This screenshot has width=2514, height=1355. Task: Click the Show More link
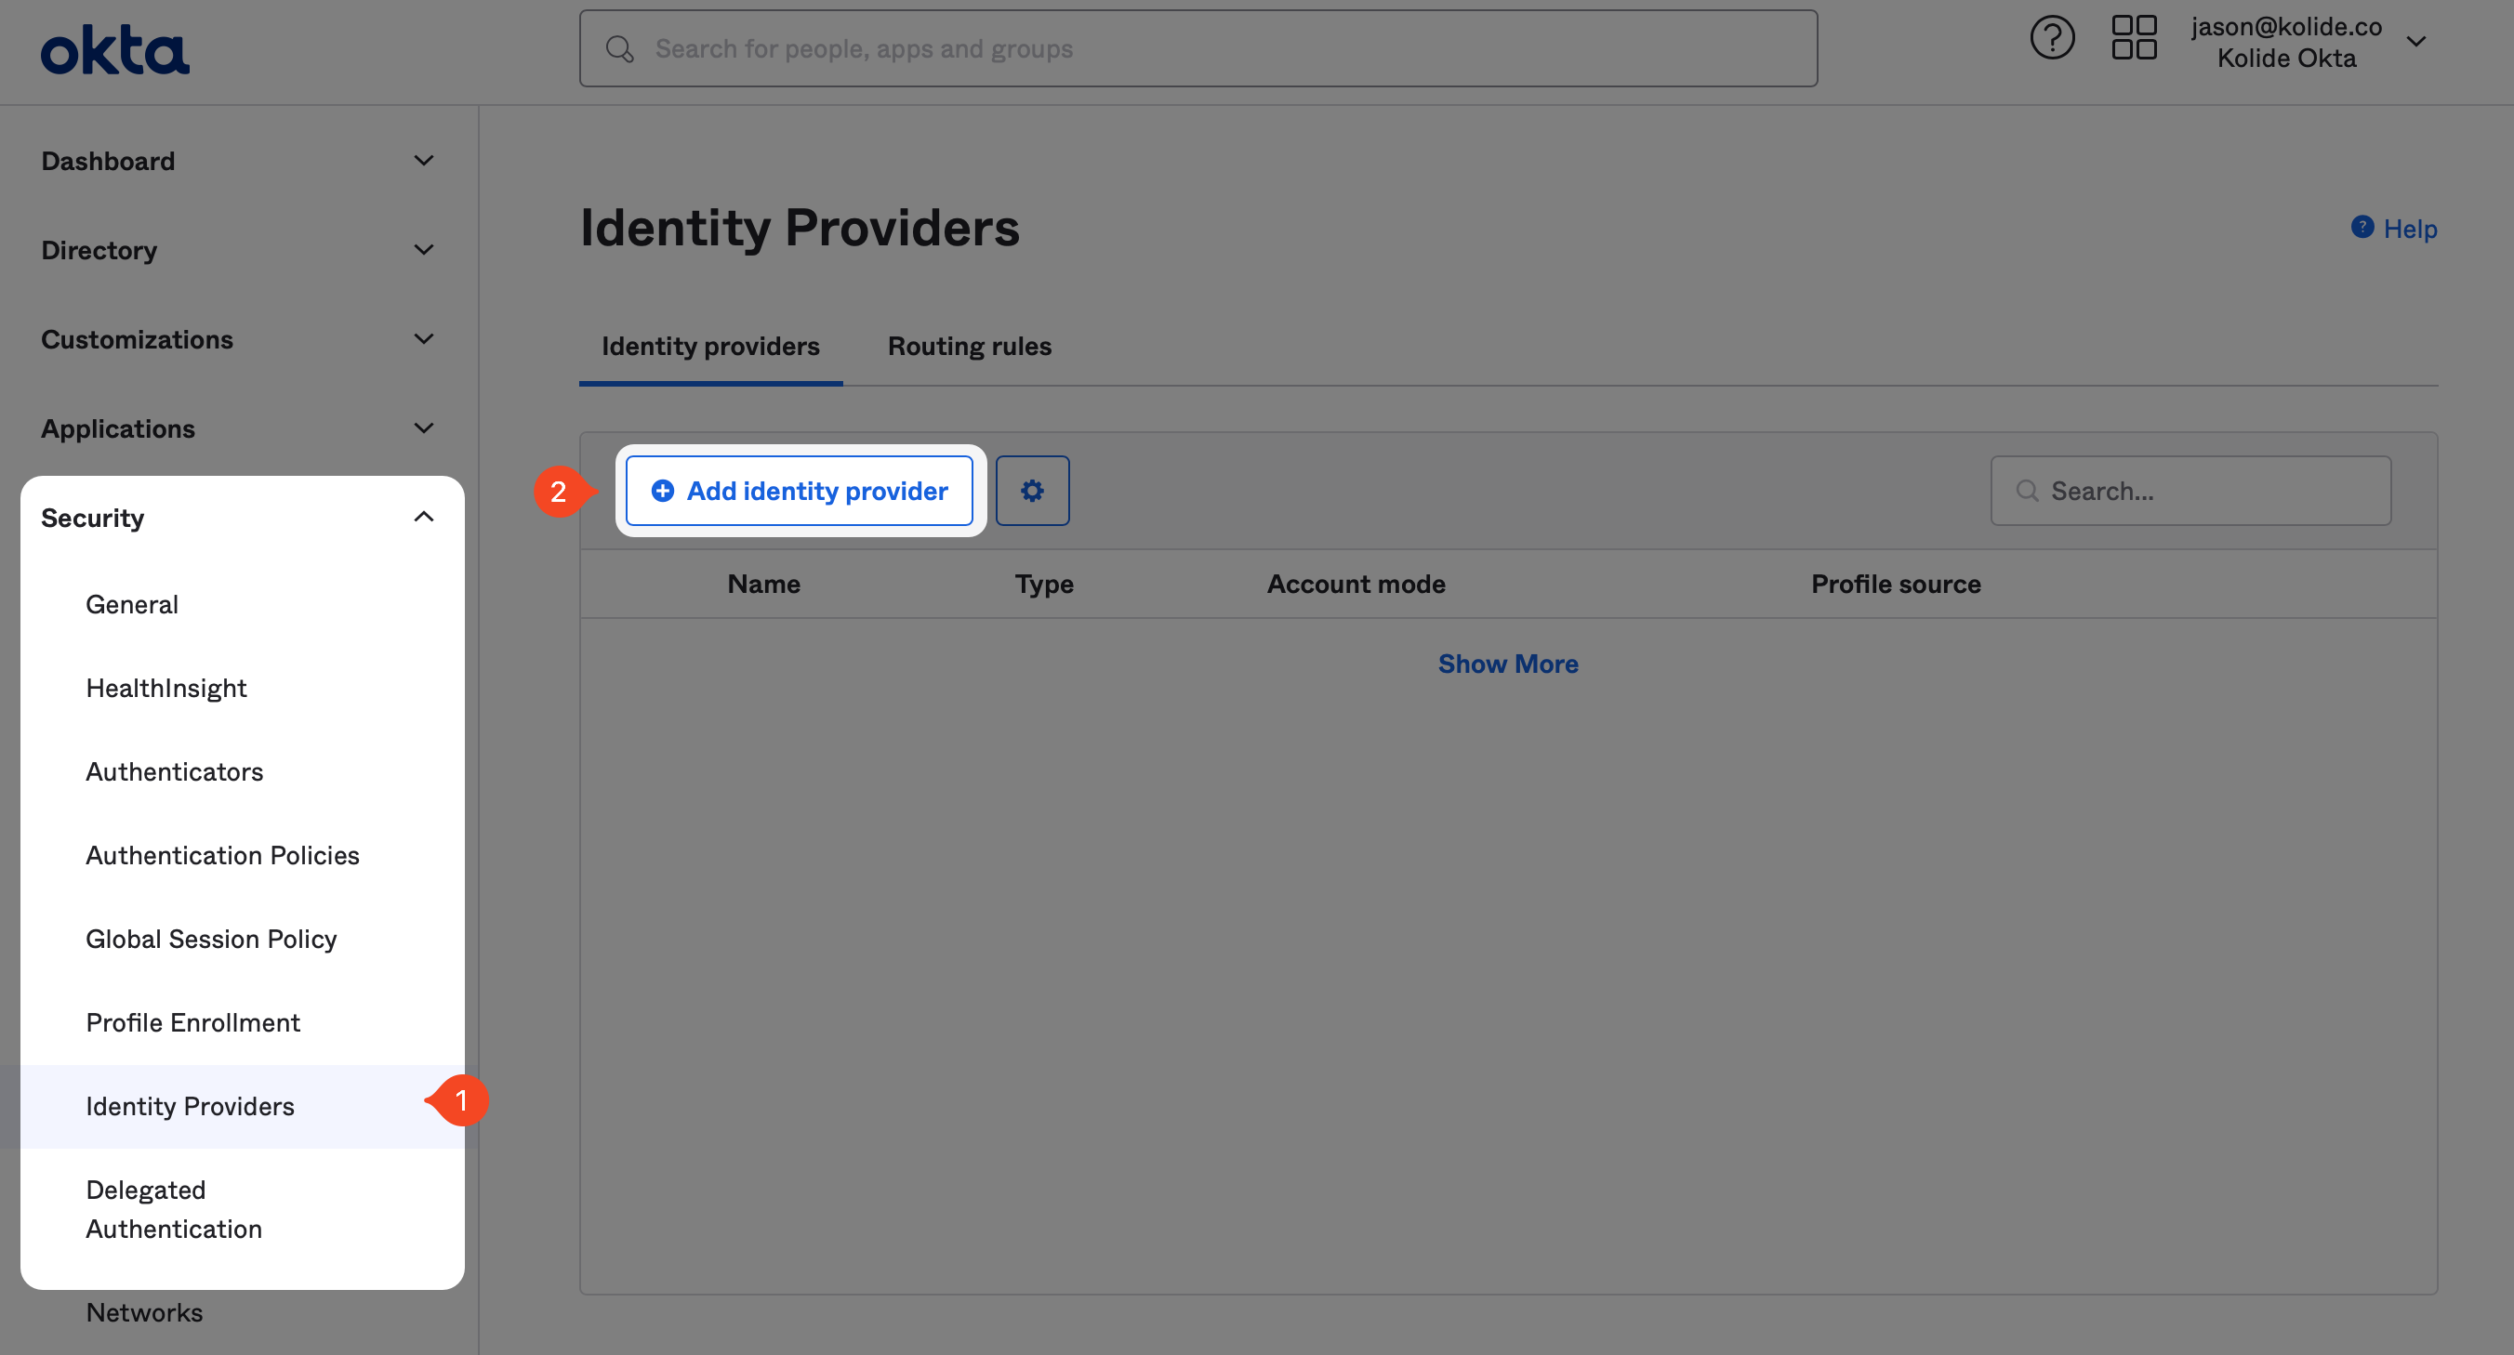pos(1508,664)
